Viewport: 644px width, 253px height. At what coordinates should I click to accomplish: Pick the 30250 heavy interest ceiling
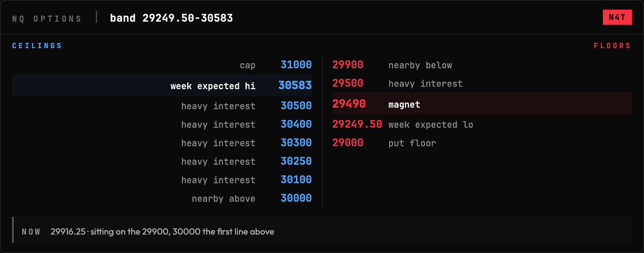point(162,162)
